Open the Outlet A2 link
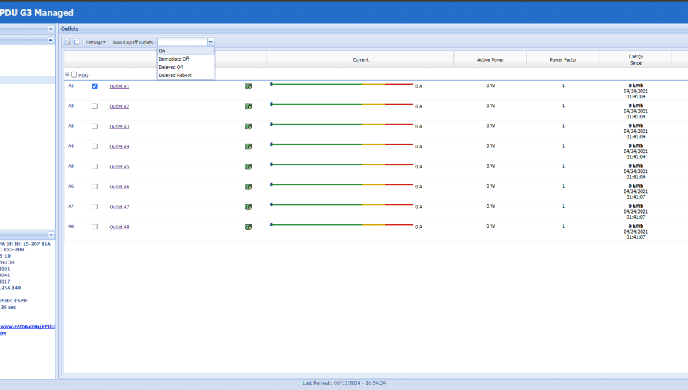Viewport: 688px width, 390px height. 119,106
